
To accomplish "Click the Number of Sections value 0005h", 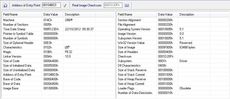I will pos(48,25).
